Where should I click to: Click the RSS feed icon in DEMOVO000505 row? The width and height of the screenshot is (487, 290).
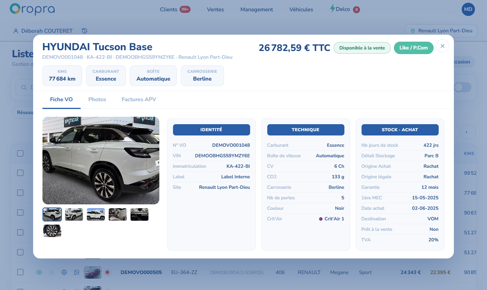(51, 272)
